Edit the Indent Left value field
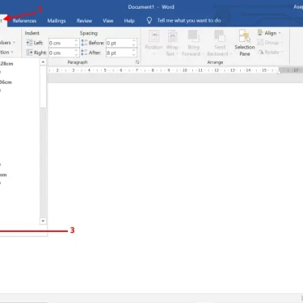The height and width of the screenshot is (303, 303). 61,43
